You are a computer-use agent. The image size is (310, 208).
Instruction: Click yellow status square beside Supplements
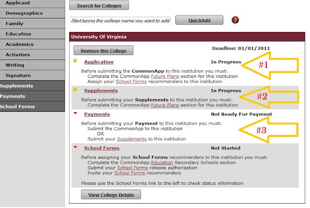75,90
